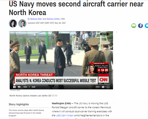Click the Story highlights heading

coord(19,104)
